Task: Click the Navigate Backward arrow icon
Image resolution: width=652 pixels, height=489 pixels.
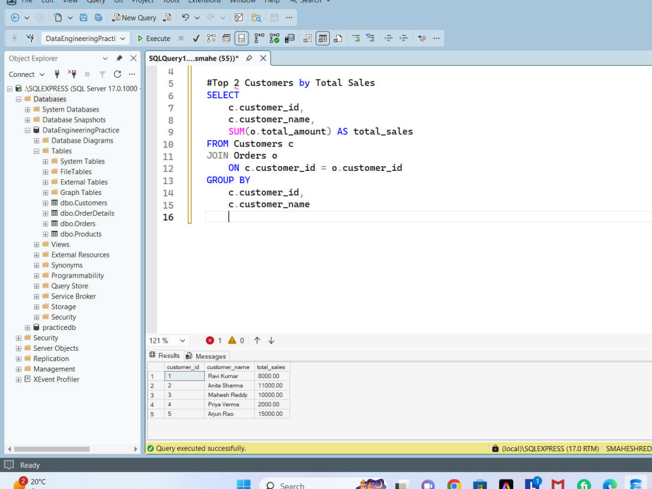Action: pyautogui.click(x=15, y=18)
